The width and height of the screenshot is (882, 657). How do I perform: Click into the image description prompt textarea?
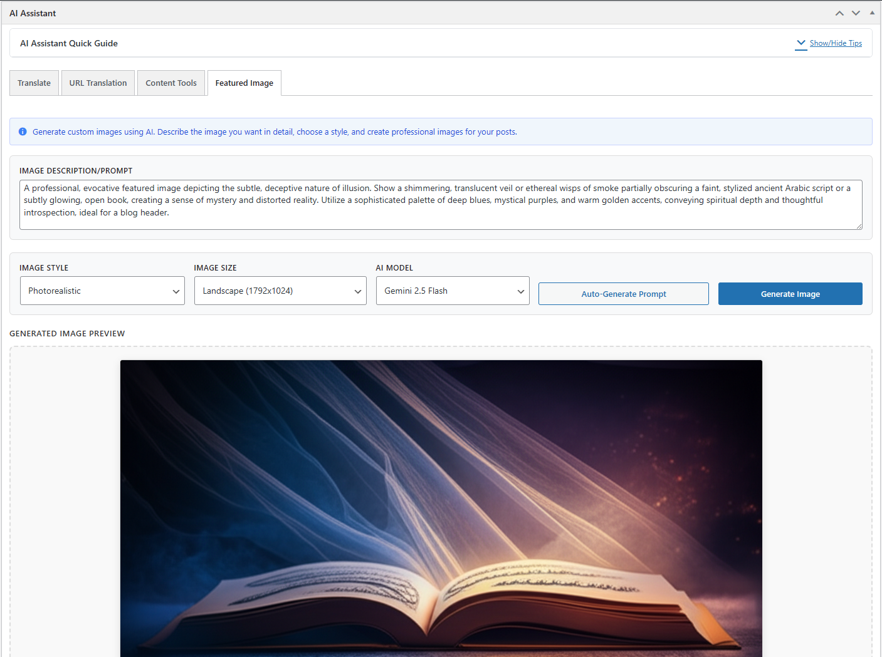point(441,205)
